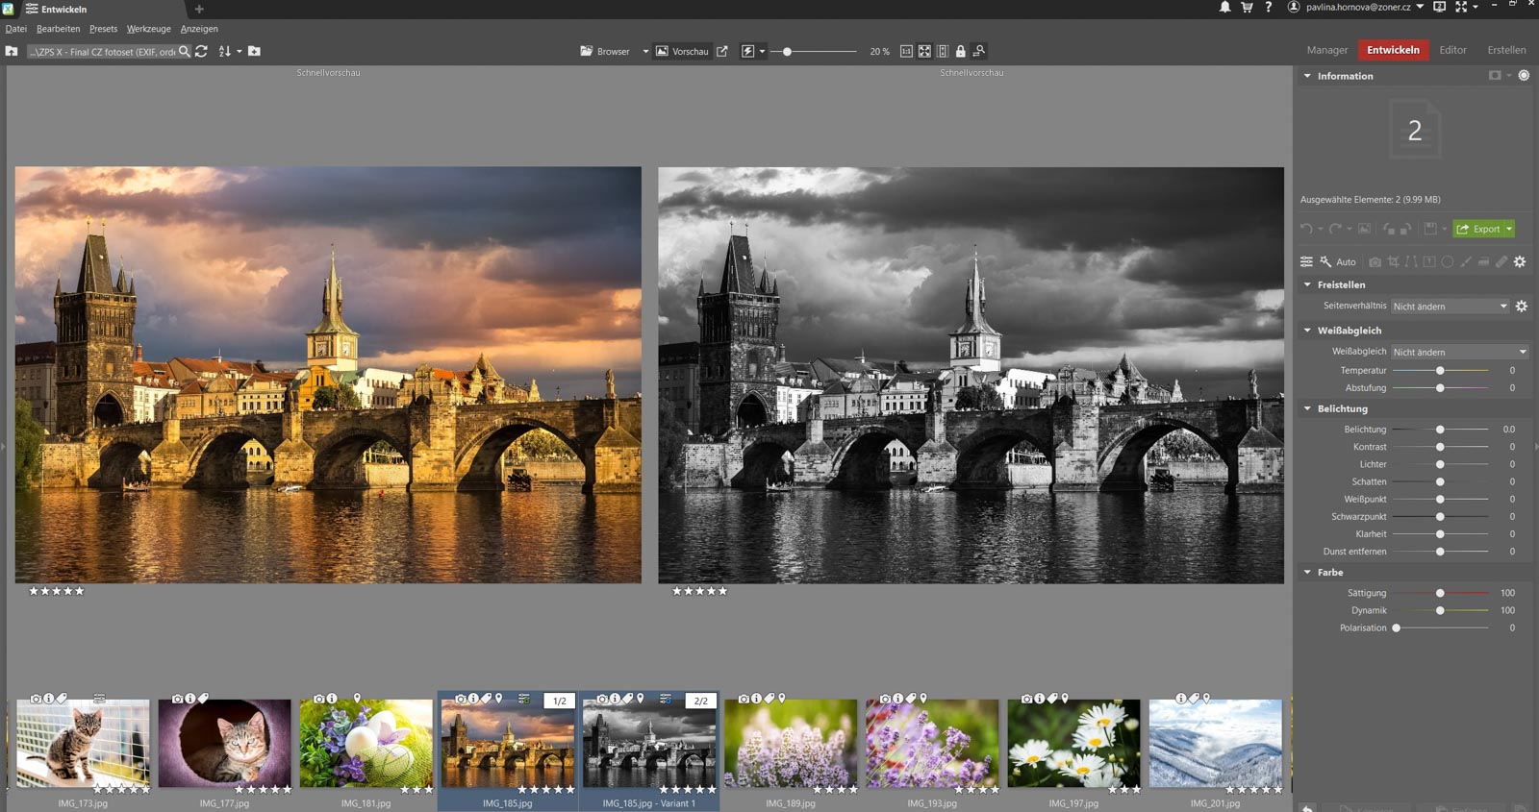Click the notifications bell icon

pos(1224,8)
